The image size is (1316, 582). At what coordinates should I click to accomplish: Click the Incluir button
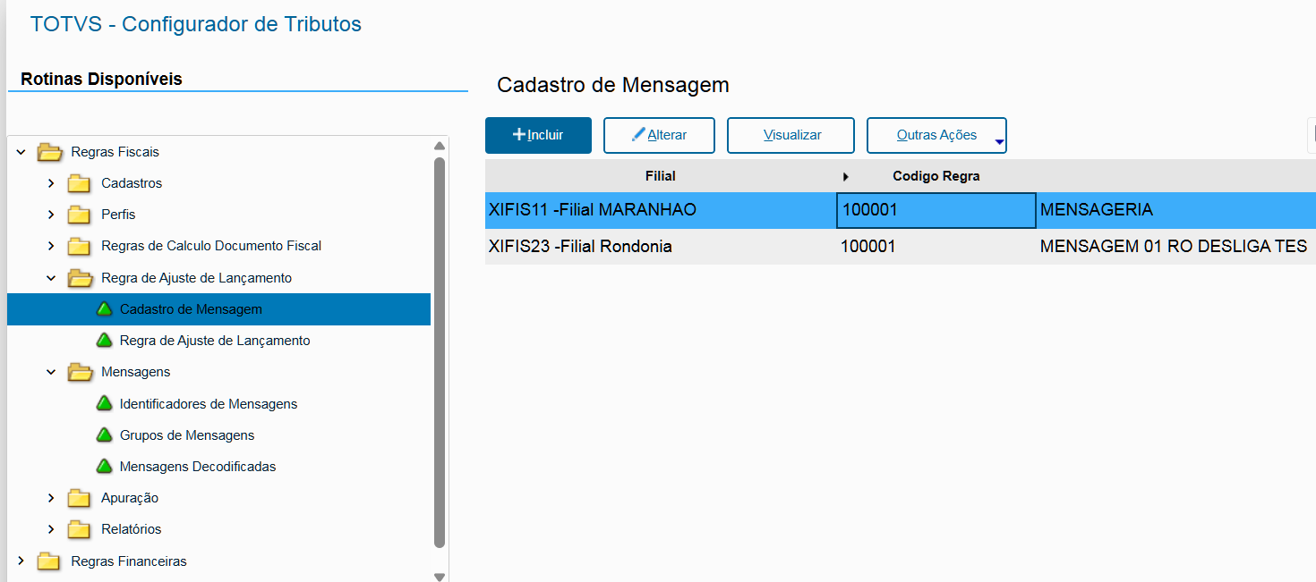click(x=538, y=135)
